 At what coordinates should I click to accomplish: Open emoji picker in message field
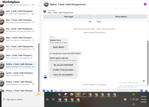(x=141, y=91)
